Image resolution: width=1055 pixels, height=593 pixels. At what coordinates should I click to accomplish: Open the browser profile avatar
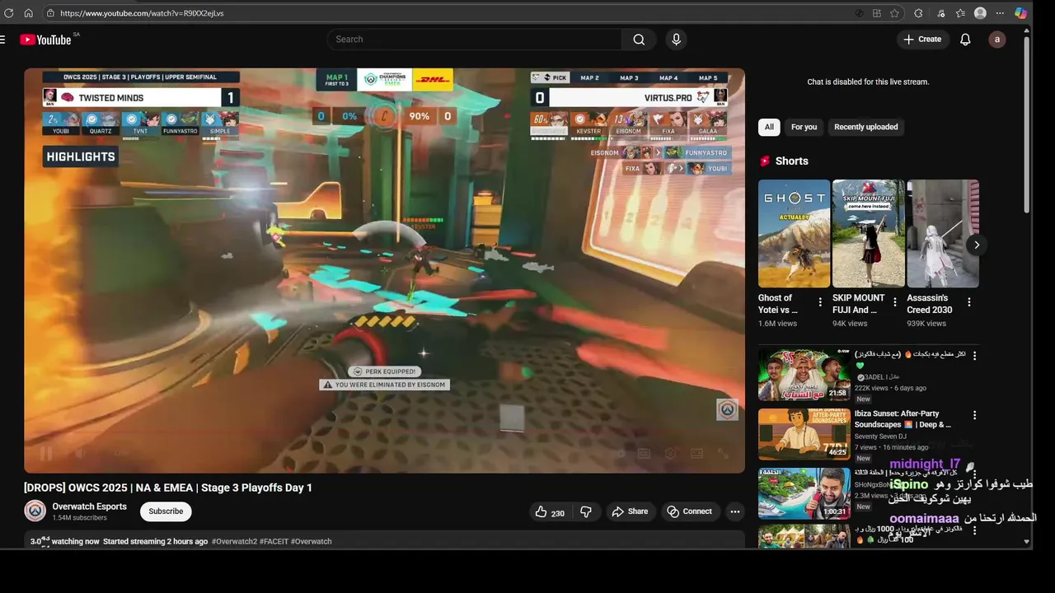click(980, 13)
